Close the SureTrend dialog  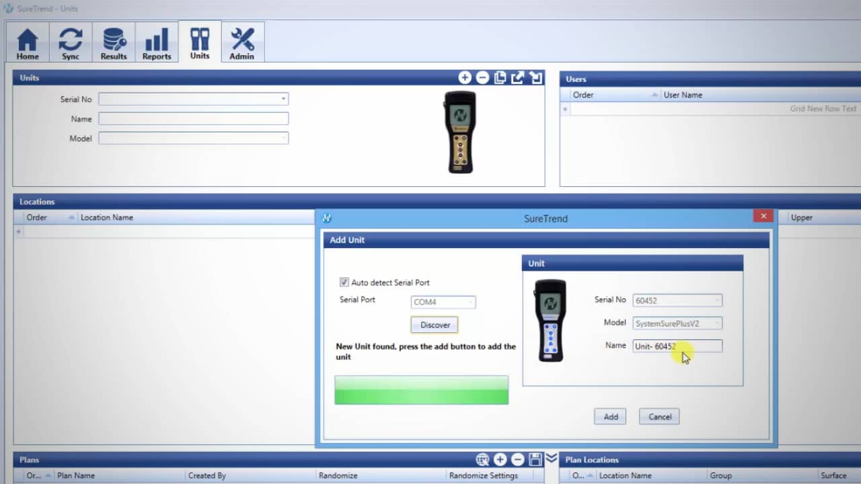[x=763, y=216]
